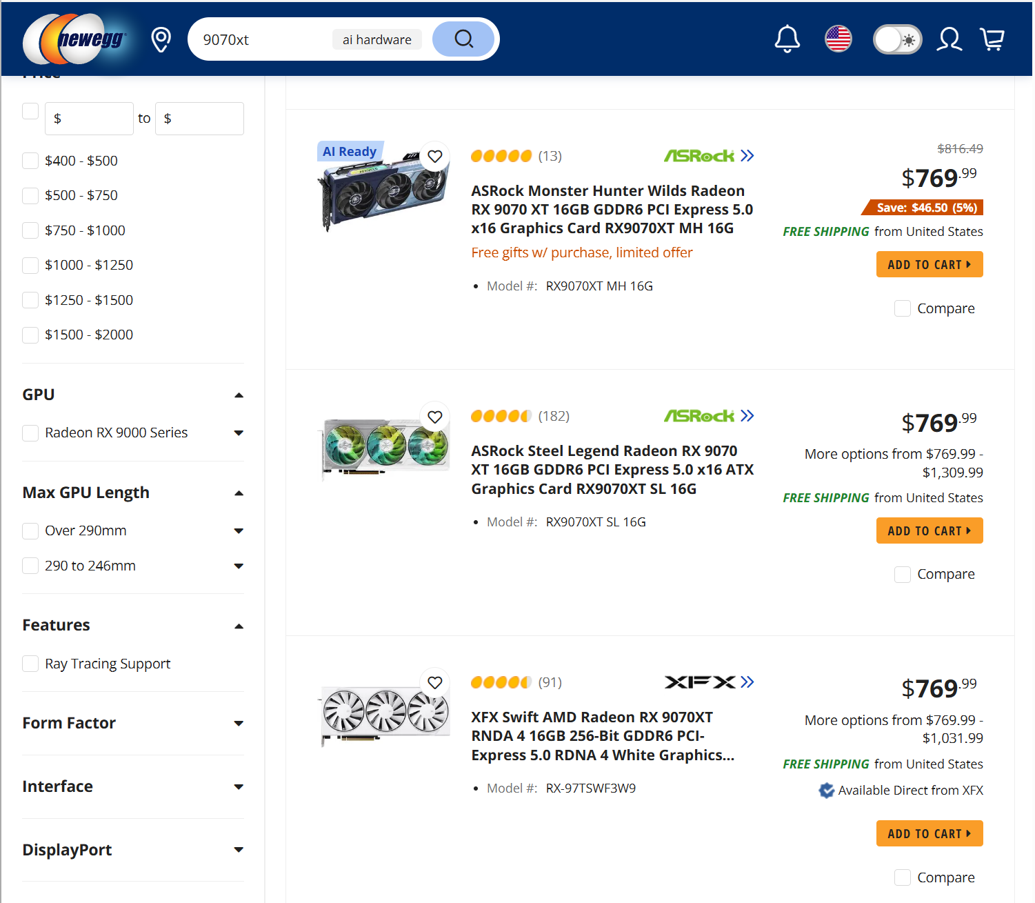The image size is (1035, 903).
Task: Click the AI Ready badge
Action: pos(350,151)
